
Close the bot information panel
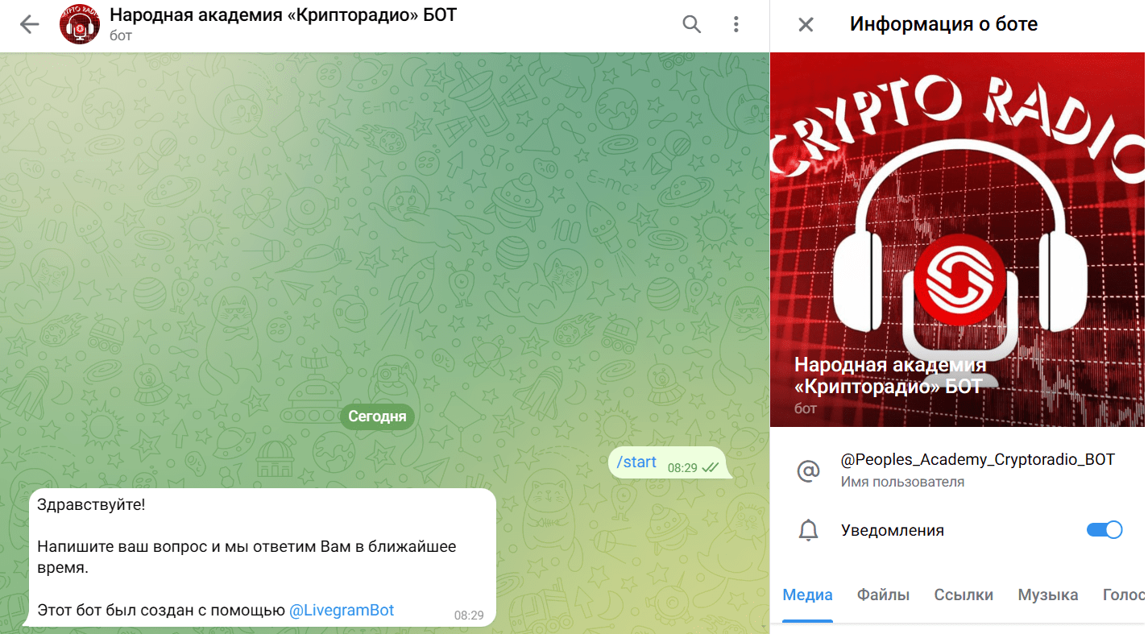click(806, 24)
